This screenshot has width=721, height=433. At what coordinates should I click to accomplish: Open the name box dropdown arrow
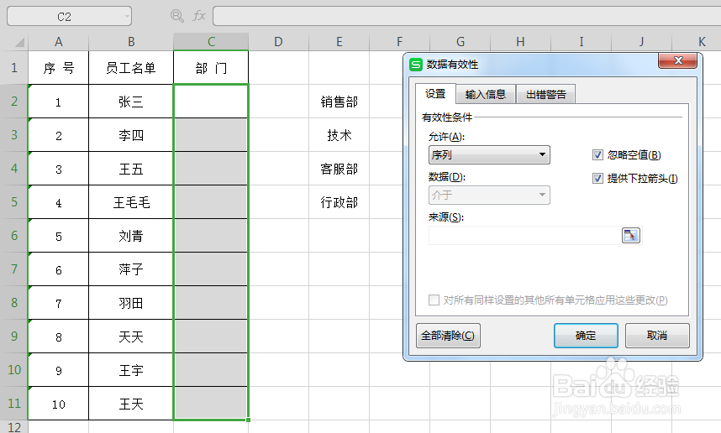pyautogui.click(x=127, y=17)
